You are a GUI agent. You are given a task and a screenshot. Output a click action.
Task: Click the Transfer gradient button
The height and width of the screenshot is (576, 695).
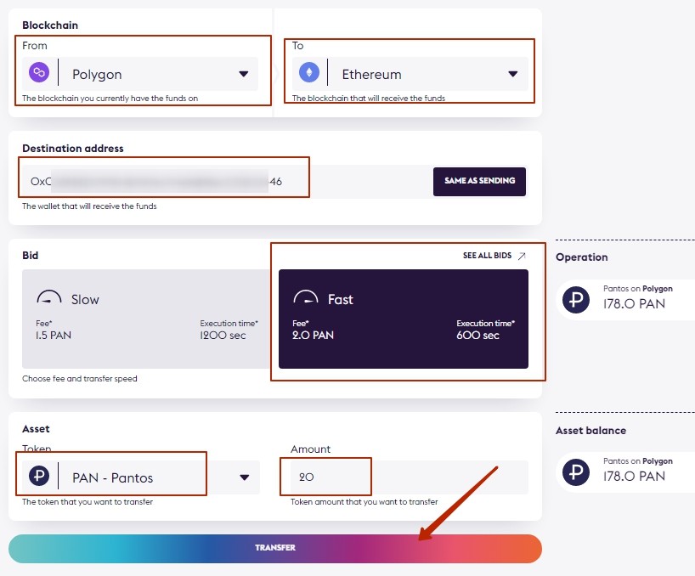(x=275, y=549)
